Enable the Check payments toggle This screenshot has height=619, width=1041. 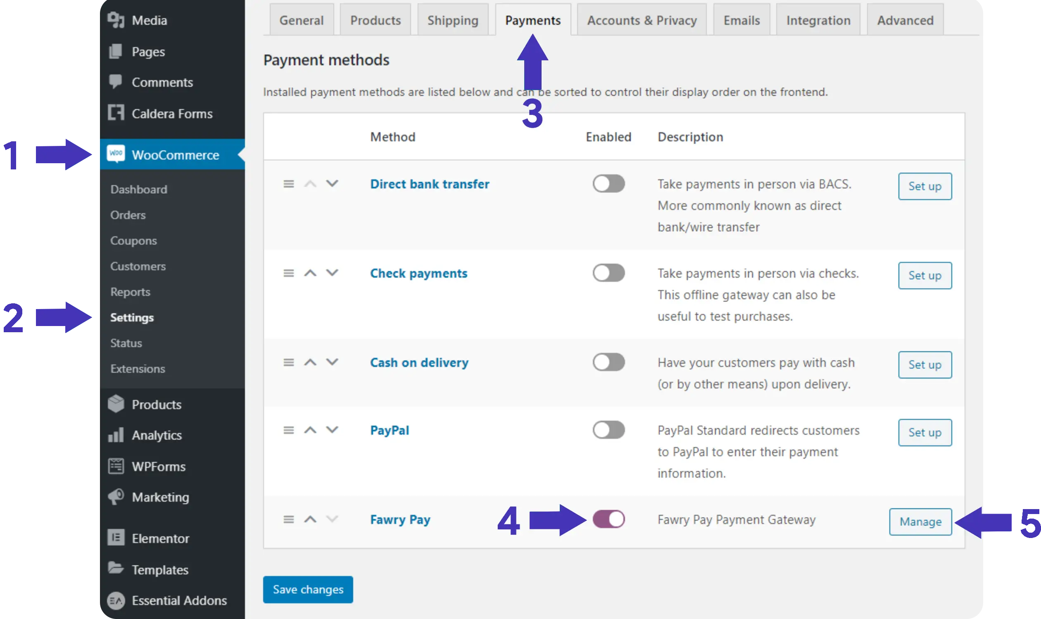coord(608,273)
